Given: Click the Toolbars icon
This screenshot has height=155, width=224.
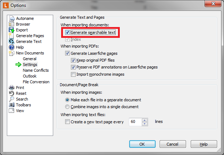Looking at the screenshot, I should [x=12, y=105].
